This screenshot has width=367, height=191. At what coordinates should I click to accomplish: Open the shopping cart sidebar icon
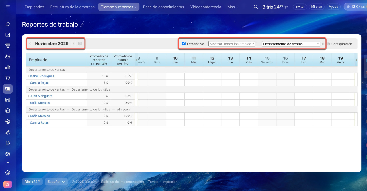[x=8, y=78]
